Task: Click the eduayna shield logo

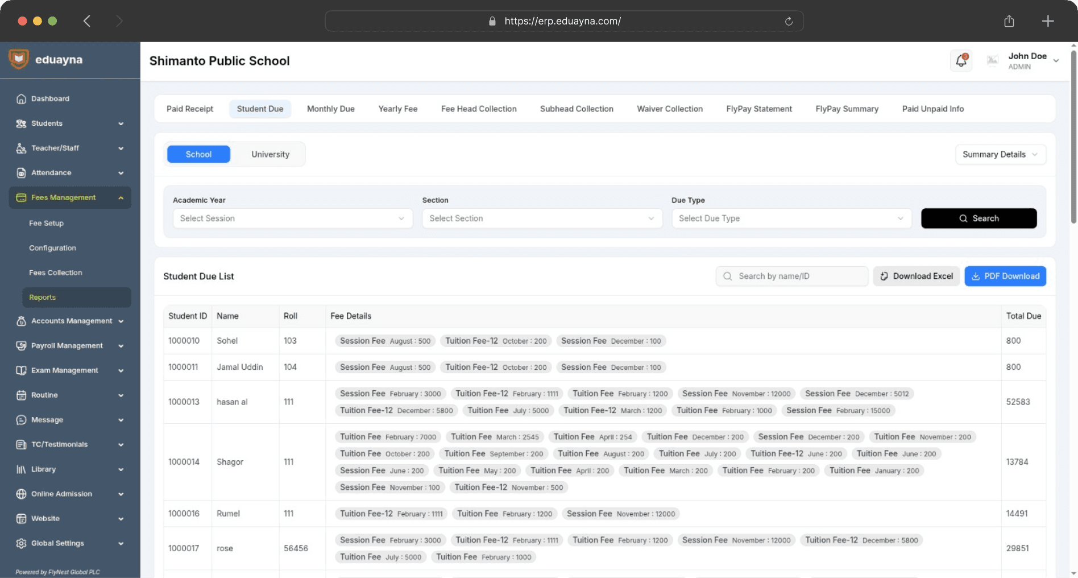Action: click(x=19, y=59)
